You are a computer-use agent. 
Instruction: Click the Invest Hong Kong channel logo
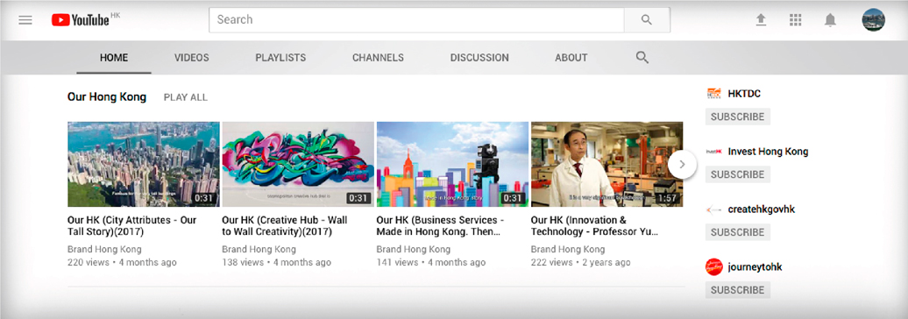tap(714, 151)
